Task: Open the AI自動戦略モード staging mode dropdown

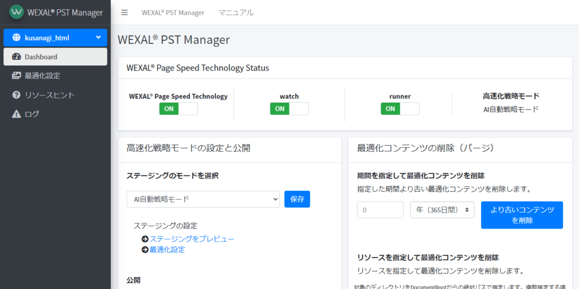Action: coord(203,199)
